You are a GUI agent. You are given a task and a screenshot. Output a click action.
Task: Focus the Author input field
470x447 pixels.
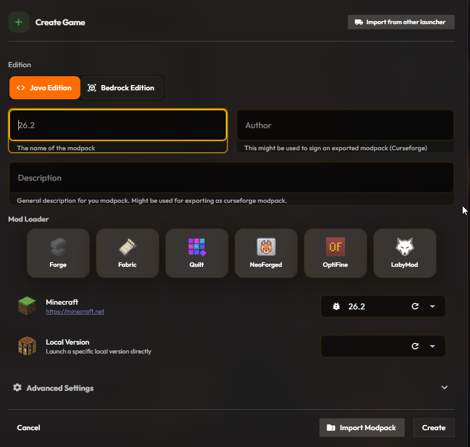point(346,125)
